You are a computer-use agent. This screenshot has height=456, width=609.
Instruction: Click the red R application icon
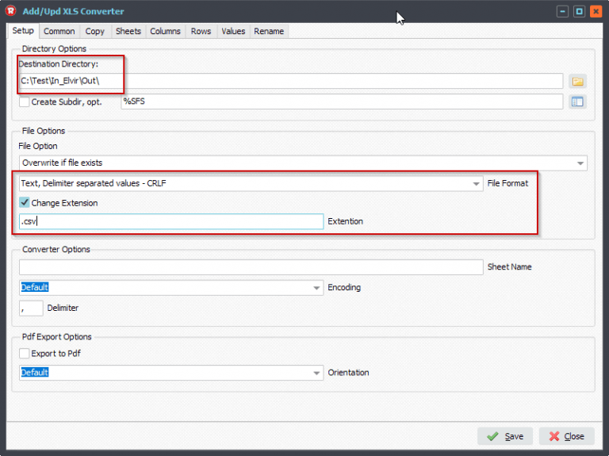[11, 11]
